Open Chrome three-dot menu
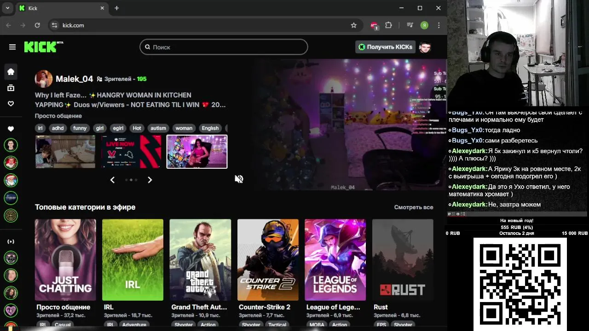This screenshot has height=331, width=589. [439, 25]
